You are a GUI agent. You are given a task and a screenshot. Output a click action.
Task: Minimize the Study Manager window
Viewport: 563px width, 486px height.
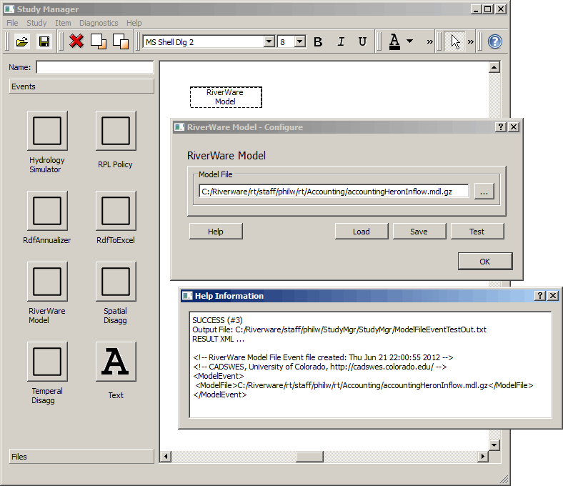pos(476,9)
